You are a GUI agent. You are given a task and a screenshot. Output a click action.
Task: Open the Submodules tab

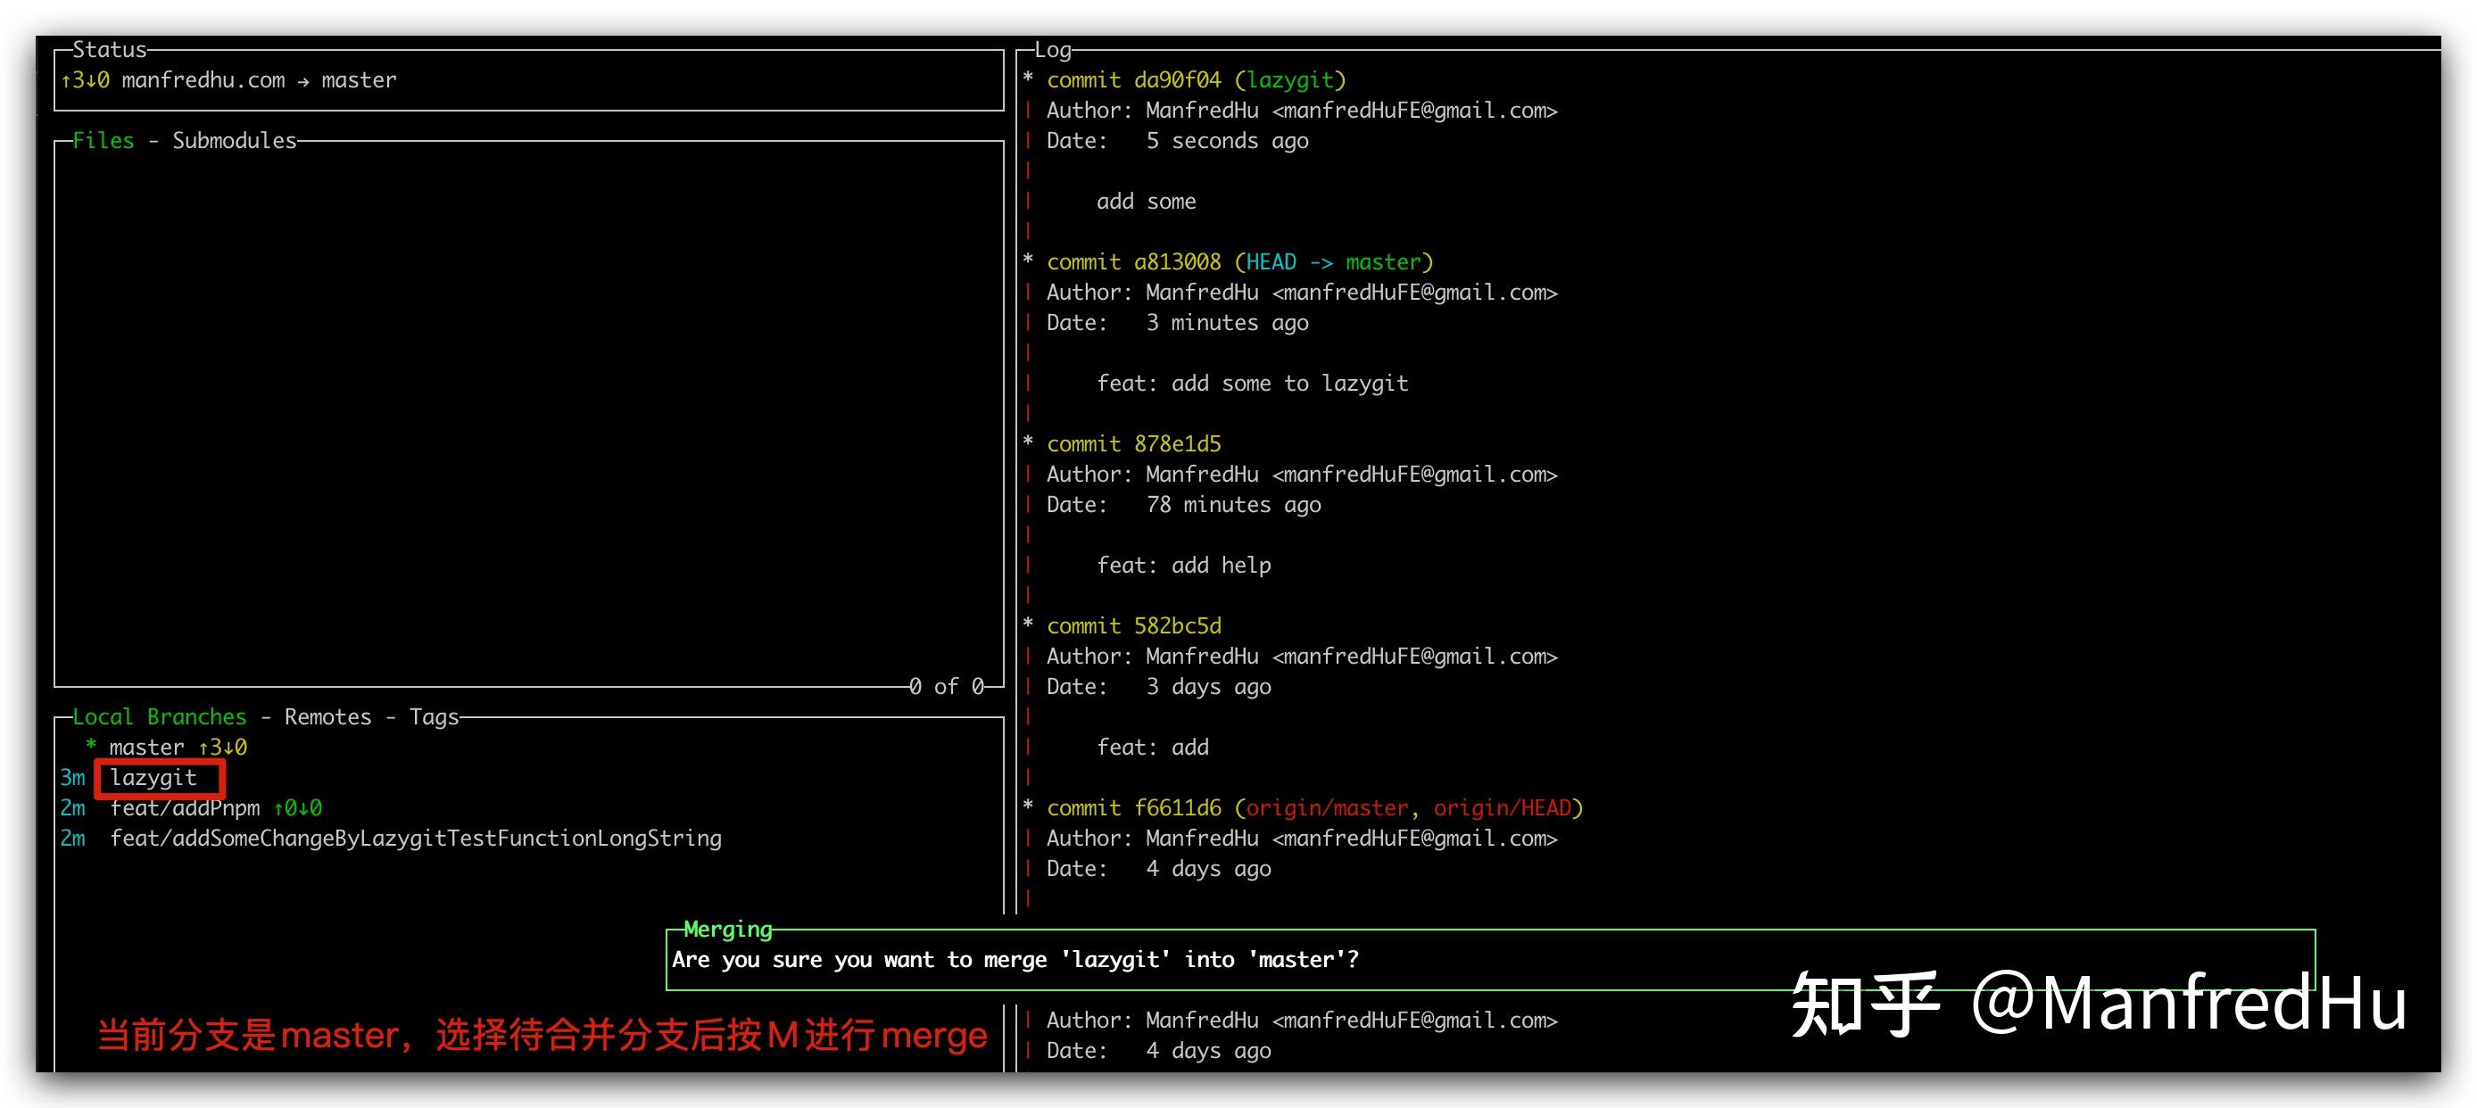pos(234,140)
